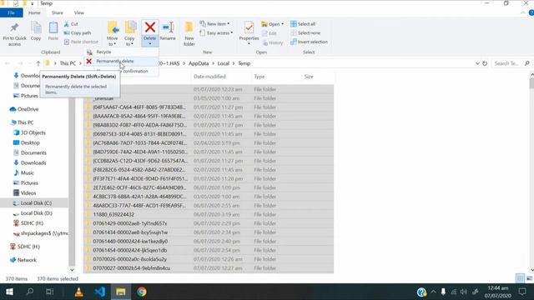Open Google Chrome from taskbar
This screenshot has width=534, height=300.
[142, 292]
